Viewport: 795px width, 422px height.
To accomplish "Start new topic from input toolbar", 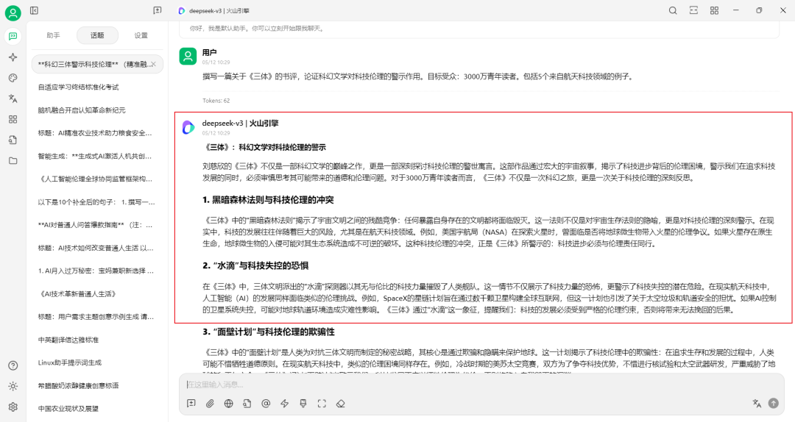I will pos(191,404).
